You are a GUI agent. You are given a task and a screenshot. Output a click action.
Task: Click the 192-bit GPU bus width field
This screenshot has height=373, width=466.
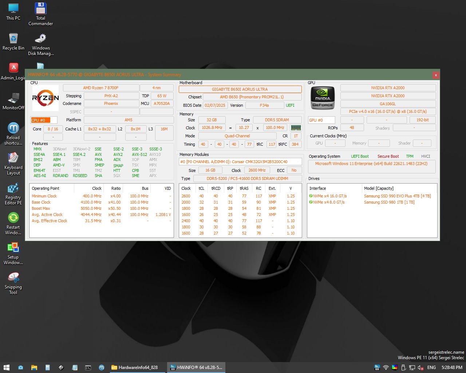coord(422,120)
